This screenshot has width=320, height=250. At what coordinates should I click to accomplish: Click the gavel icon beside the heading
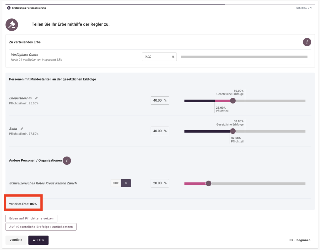click(12, 25)
